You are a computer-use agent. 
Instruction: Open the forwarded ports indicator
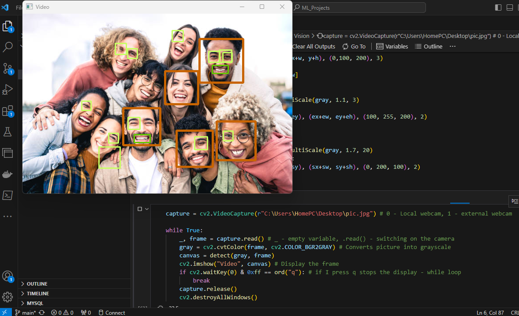click(86, 312)
